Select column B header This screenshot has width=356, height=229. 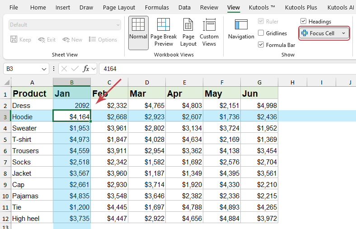(x=72, y=82)
